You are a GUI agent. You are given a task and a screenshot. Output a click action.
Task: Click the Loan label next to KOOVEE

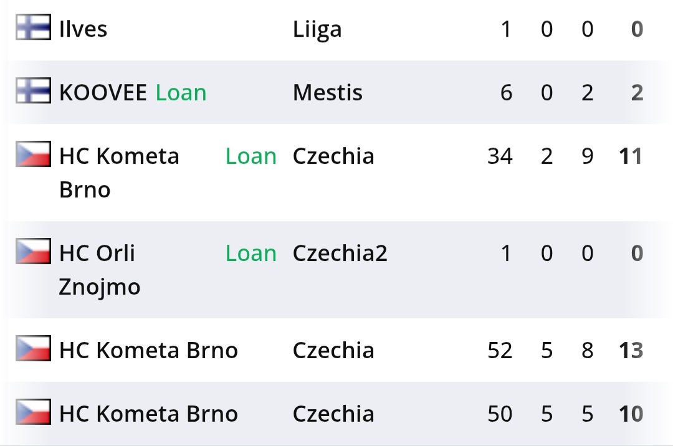coord(181,93)
